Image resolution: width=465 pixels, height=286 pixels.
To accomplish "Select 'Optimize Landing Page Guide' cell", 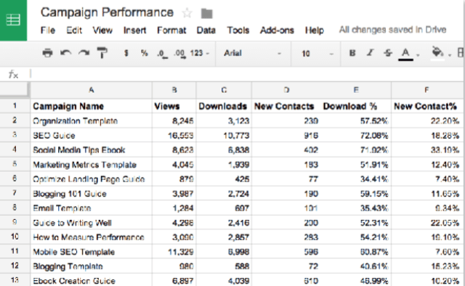I will point(92,179).
